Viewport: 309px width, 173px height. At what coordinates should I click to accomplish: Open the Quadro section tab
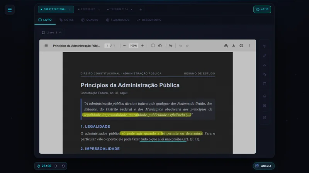(90, 20)
